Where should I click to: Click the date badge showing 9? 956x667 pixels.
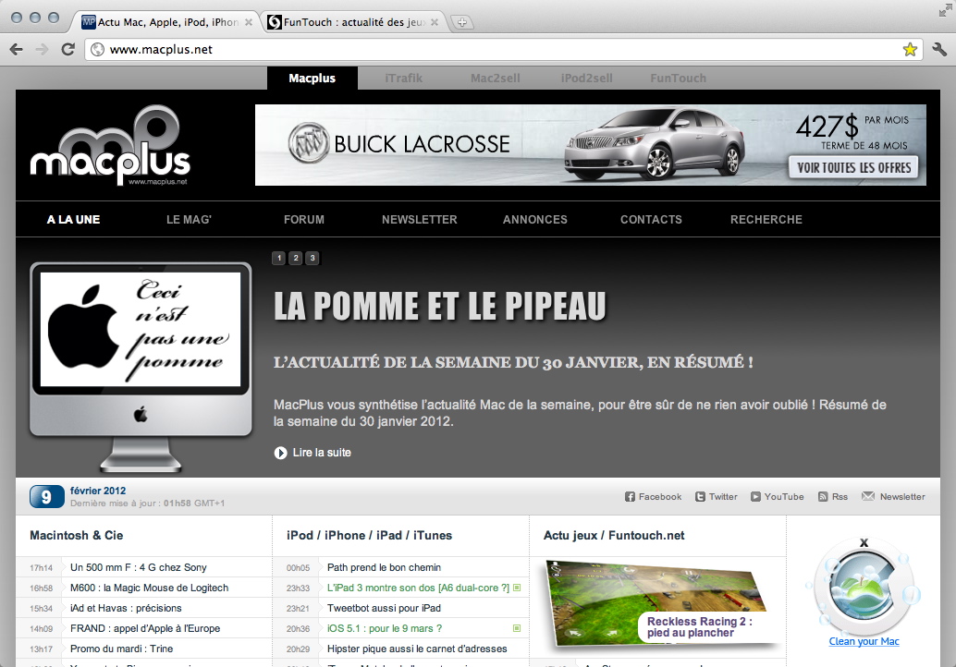point(47,497)
